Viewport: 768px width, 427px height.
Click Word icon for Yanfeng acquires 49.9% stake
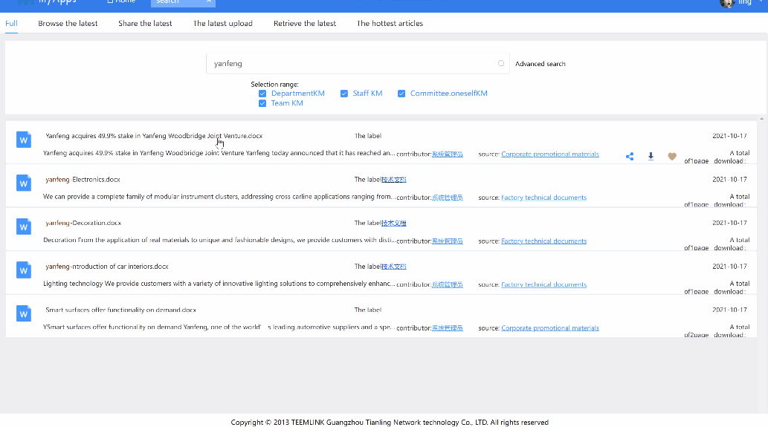[x=24, y=140]
